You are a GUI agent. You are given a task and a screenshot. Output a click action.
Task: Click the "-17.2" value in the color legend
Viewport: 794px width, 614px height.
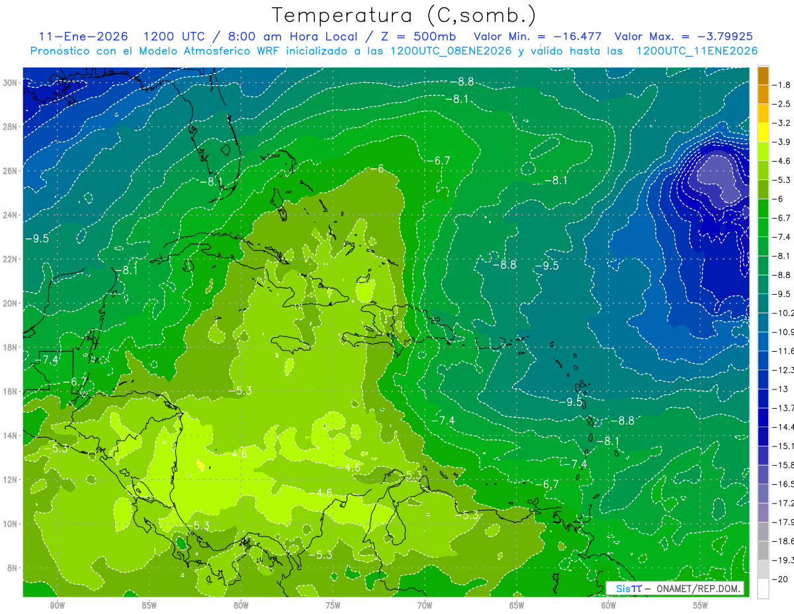click(783, 503)
